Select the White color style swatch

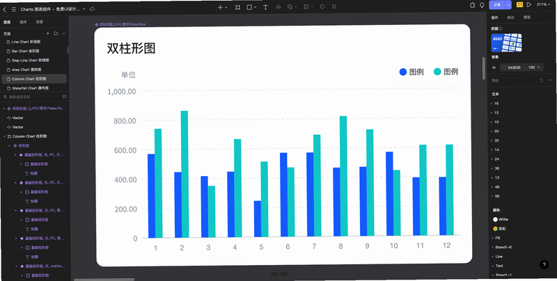tap(495, 219)
